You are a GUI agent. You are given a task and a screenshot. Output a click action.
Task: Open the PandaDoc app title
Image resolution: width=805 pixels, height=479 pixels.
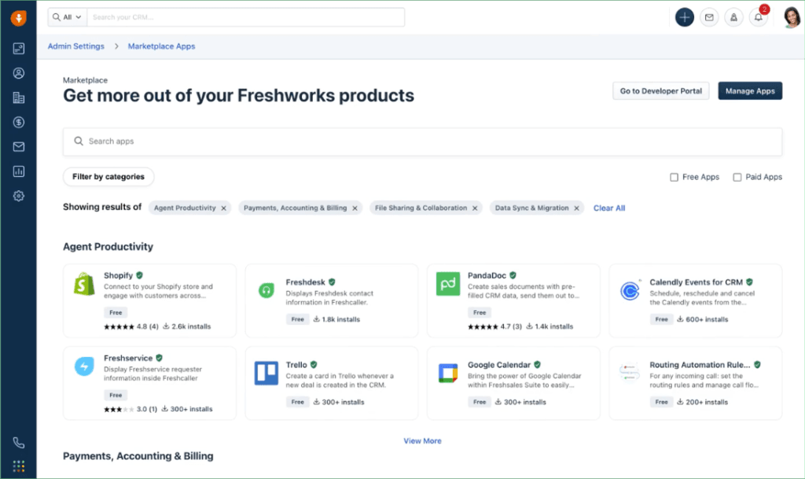click(x=487, y=276)
